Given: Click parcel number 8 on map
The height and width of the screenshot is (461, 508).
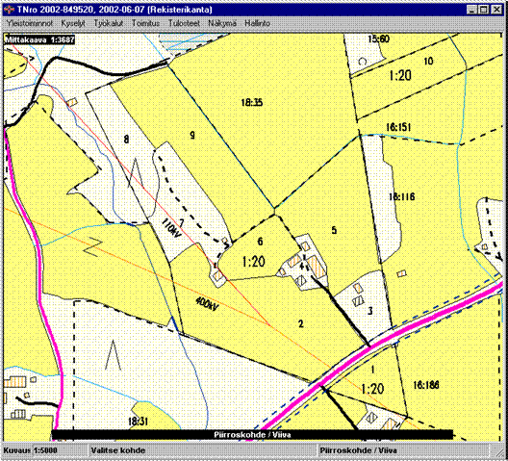Looking at the screenshot, I should click(126, 140).
